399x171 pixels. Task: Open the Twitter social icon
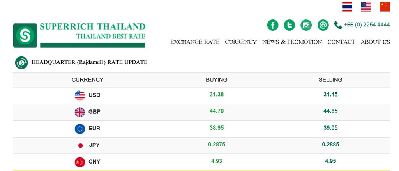click(x=290, y=25)
